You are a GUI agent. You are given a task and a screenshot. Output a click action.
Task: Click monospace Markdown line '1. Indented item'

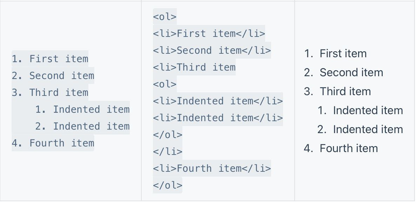pyautogui.click(x=82, y=109)
